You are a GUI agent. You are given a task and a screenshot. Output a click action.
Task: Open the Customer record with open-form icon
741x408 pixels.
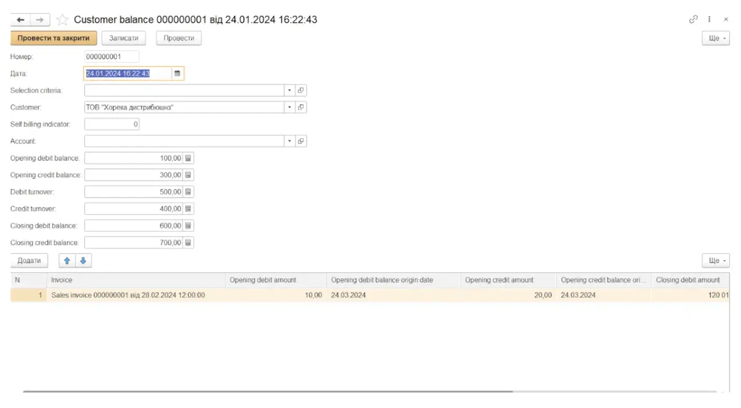[x=301, y=107]
